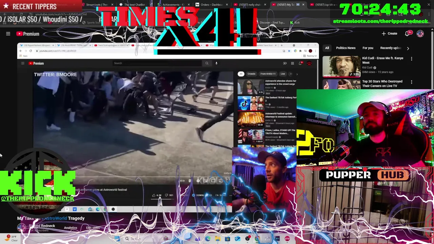Click the Download button below video
The width and height of the screenshot is (434, 244).
click(x=202, y=195)
